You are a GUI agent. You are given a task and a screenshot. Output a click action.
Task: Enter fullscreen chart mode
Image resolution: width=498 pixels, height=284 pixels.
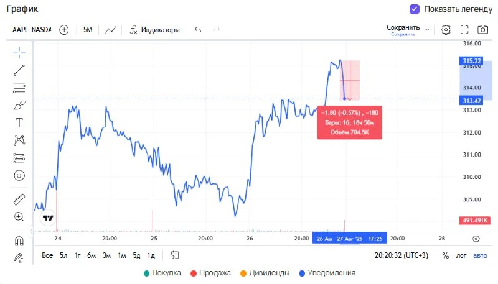click(x=464, y=29)
